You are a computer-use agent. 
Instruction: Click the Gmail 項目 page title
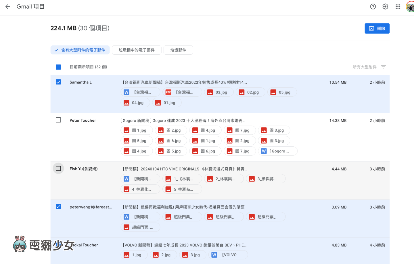[30, 6]
